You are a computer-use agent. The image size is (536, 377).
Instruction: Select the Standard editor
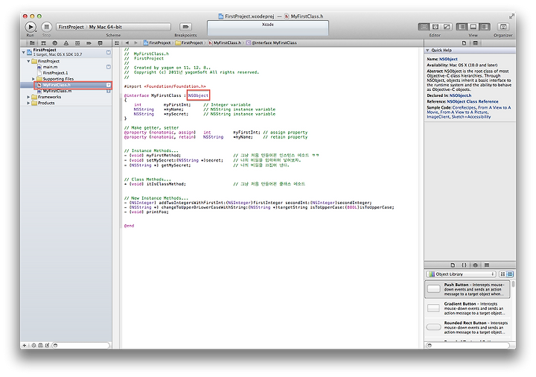tap(424, 27)
